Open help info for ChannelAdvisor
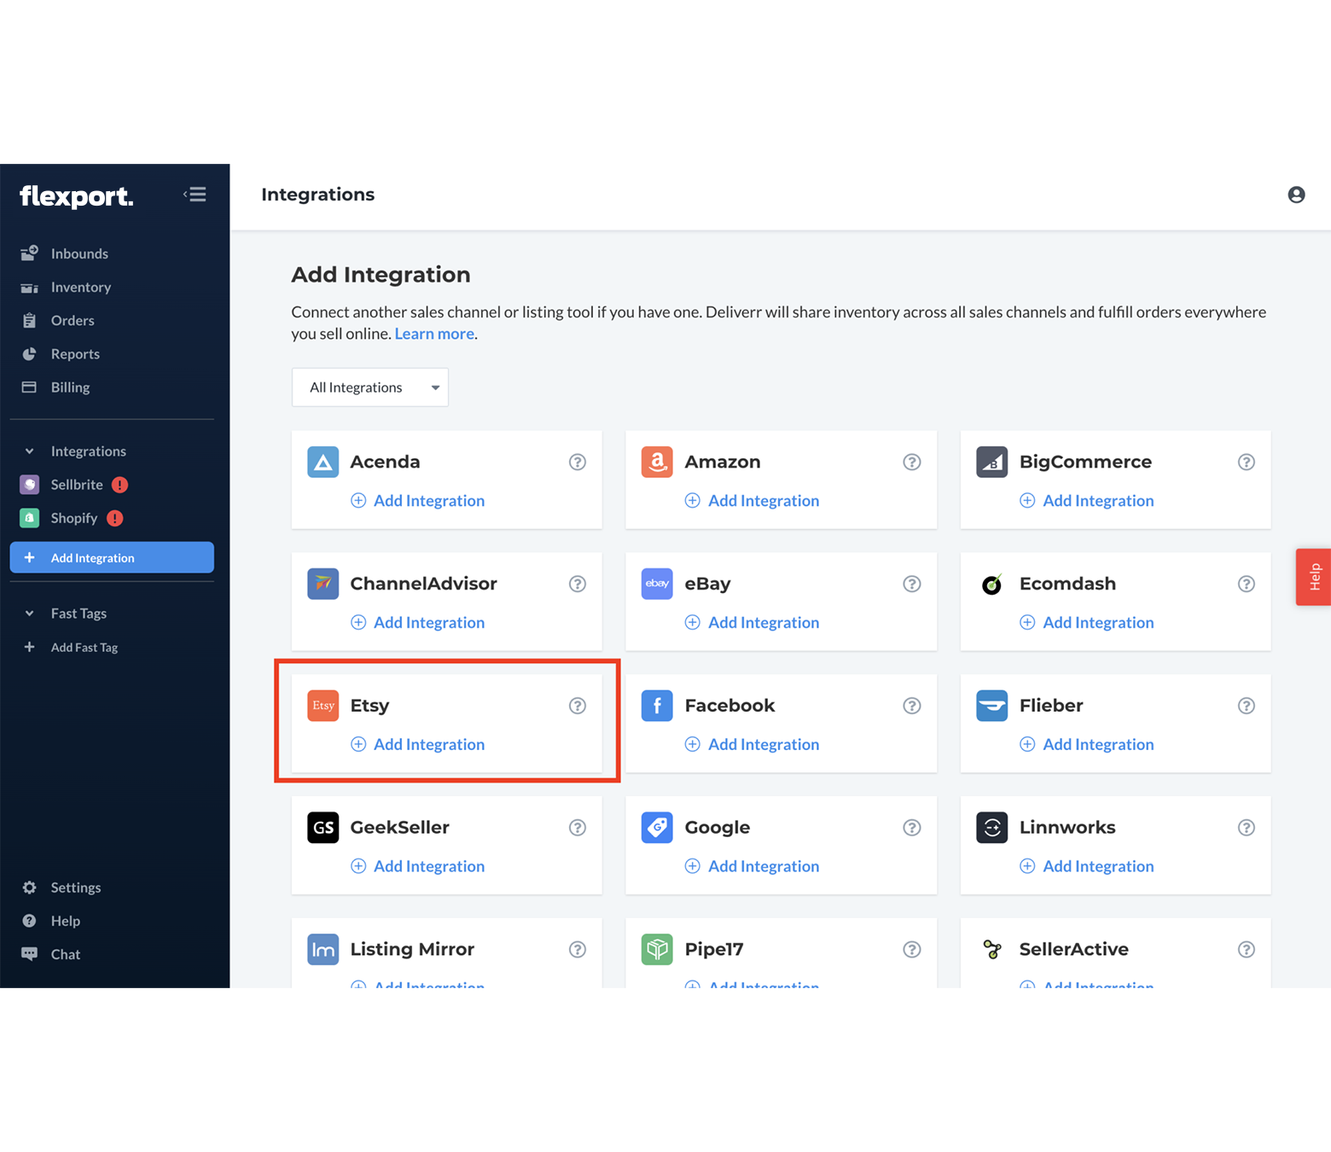The width and height of the screenshot is (1331, 1152). tap(578, 584)
